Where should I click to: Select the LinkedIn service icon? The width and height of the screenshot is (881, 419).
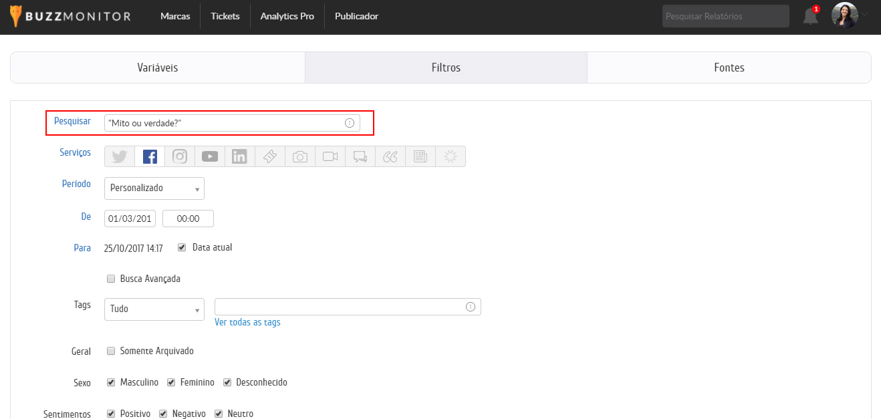tap(240, 156)
